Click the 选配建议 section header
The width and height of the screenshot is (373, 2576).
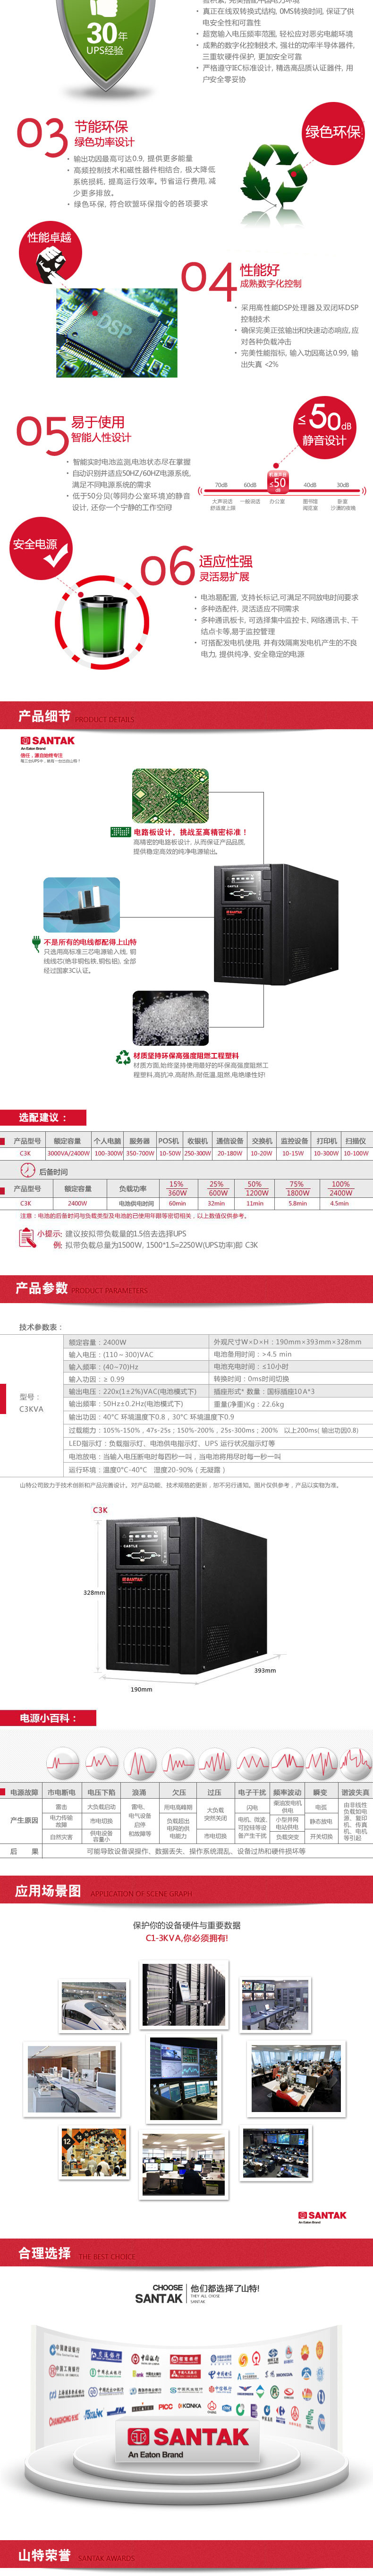[43, 1117]
